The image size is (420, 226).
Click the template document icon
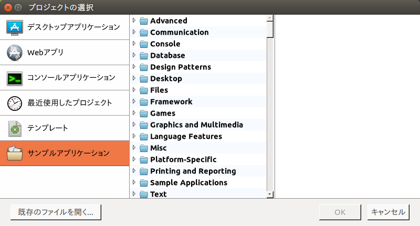pos(15,129)
